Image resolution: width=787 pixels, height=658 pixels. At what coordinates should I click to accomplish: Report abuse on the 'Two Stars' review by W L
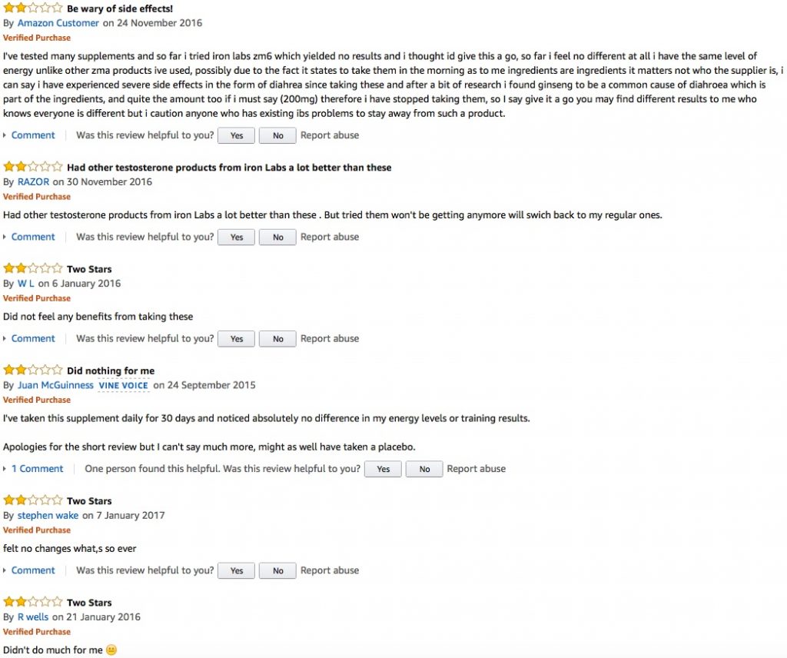pos(330,337)
